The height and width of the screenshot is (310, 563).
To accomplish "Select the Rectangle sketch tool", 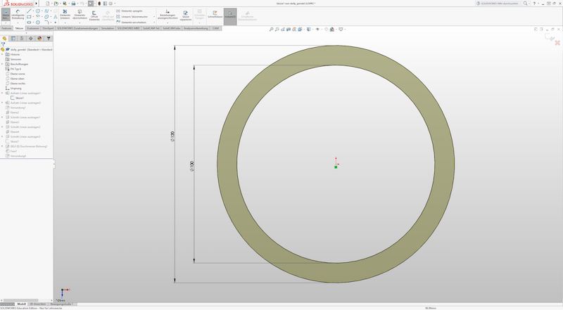I will [x=29, y=16].
